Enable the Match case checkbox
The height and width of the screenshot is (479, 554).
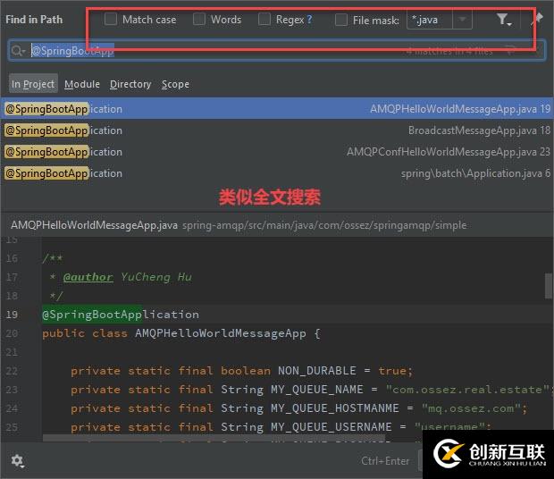(x=111, y=19)
